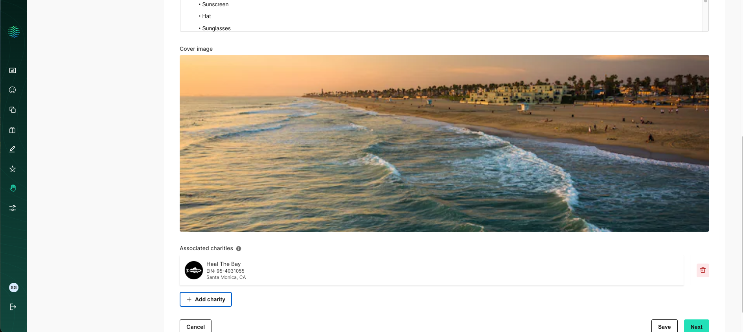743x332 pixels.
Task: Click the Cancel button
Action: [195, 326]
